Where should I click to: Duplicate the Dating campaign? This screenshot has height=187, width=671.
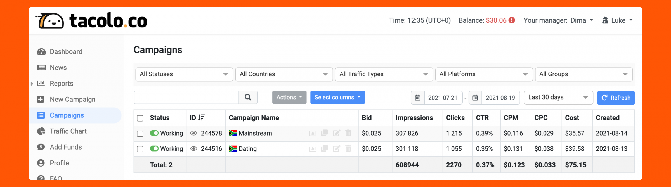324,148
